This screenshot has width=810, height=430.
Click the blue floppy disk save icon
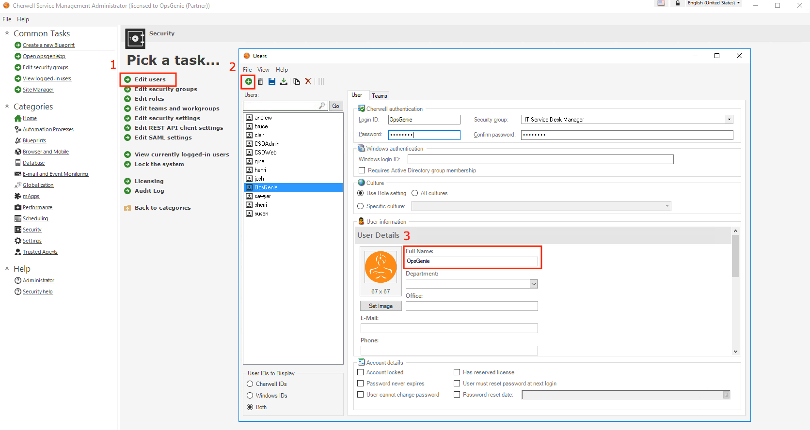click(272, 81)
